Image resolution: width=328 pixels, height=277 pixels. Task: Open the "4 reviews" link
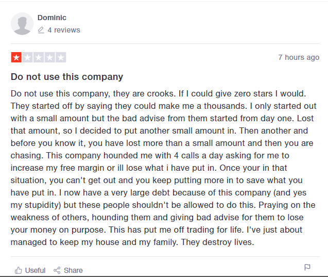point(64,30)
